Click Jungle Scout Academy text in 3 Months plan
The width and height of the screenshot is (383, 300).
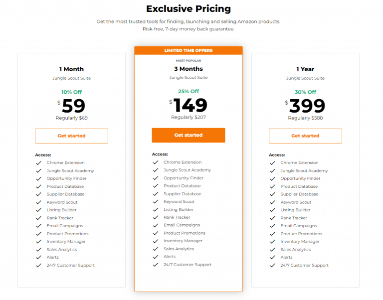pos(187,170)
